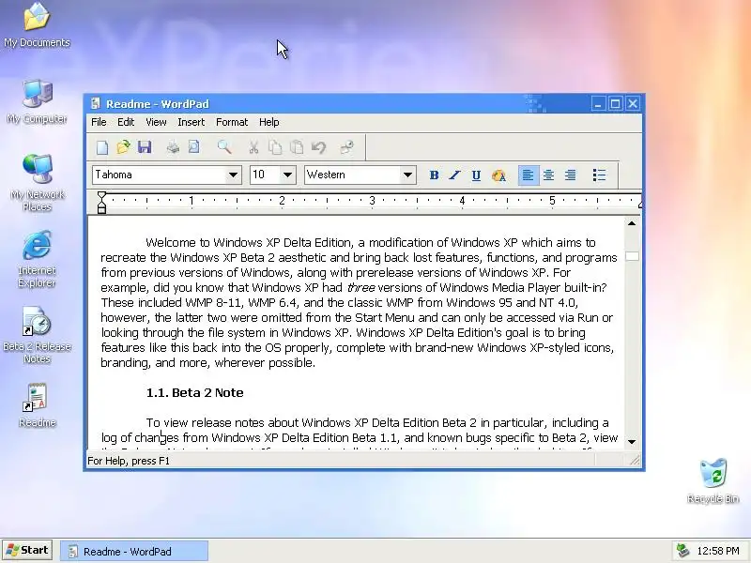
Task: Click inside the font size field
Action: [x=266, y=175]
